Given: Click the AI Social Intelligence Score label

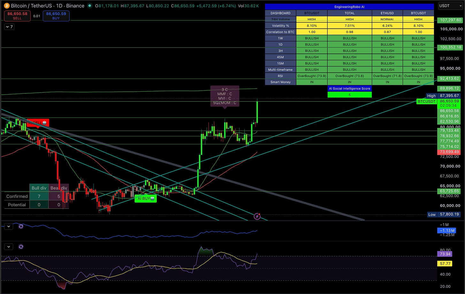Looking at the screenshot, I should pyautogui.click(x=350, y=89).
